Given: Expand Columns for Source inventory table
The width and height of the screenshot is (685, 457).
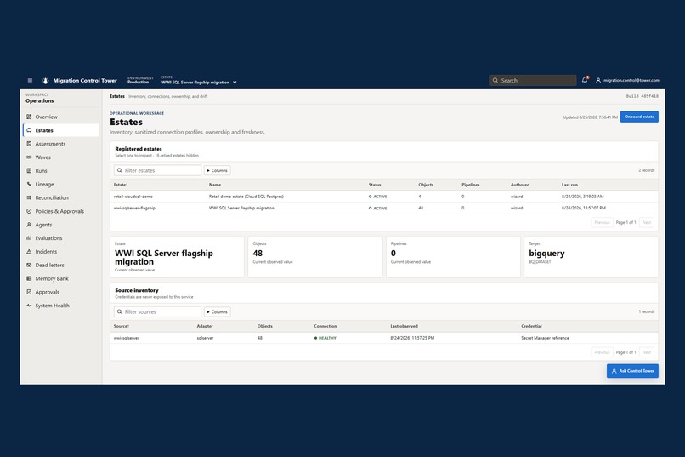Looking at the screenshot, I should pos(217,311).
